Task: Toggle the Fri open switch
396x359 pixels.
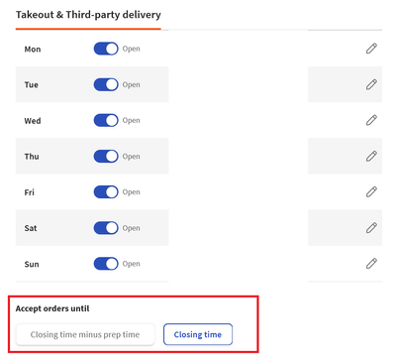Action: [x=106, y=192]
